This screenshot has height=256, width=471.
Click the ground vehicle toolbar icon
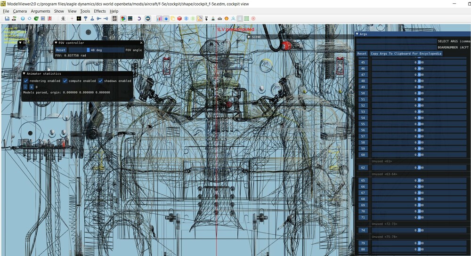point(219,18)
